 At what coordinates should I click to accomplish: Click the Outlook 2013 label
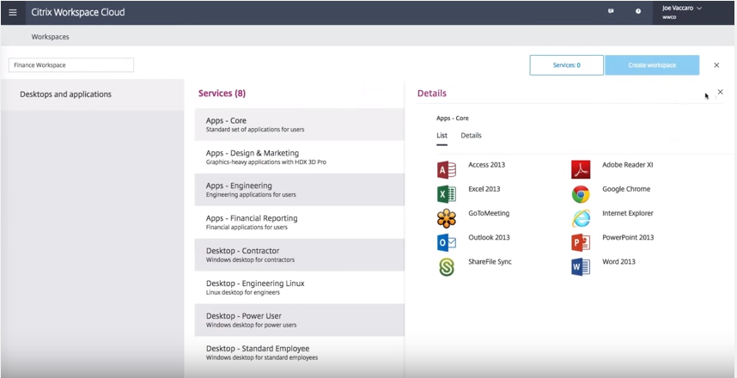coord(489,237)
